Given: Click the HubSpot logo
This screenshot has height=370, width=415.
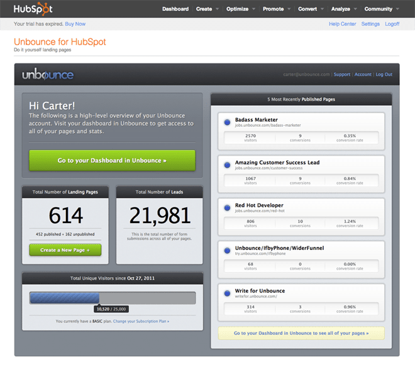Looking at the screenshot, I should coord(33,9).
